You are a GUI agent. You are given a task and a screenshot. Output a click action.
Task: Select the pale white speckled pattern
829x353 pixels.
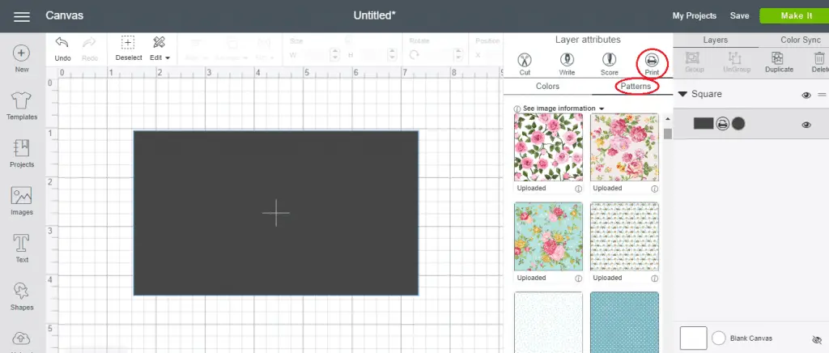548,322
